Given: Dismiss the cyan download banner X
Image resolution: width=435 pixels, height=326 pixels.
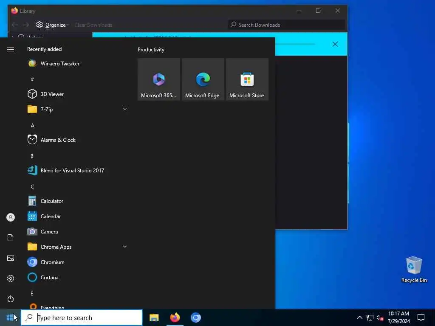Looking at the screenshot, I should tap(335, 44).
